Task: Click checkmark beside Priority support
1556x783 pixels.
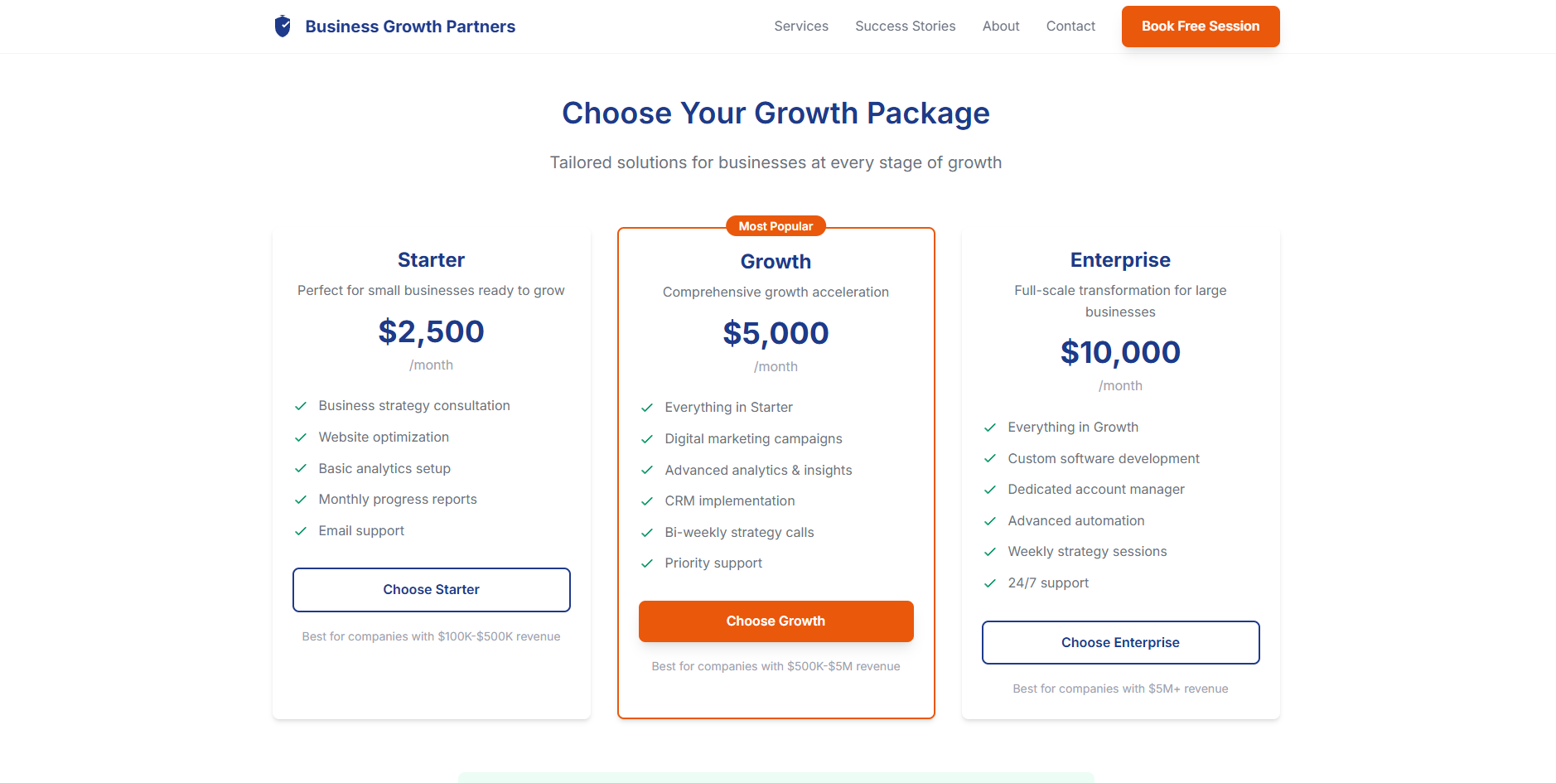Action: (x=647, y=563)
